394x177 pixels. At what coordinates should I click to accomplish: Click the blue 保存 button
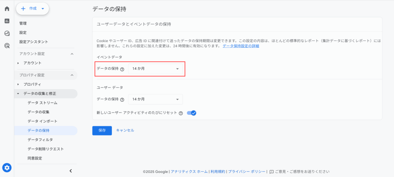click(102, 131)
